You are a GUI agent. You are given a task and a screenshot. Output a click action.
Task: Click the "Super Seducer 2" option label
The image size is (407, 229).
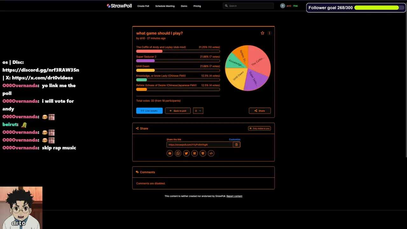point(146,57)
